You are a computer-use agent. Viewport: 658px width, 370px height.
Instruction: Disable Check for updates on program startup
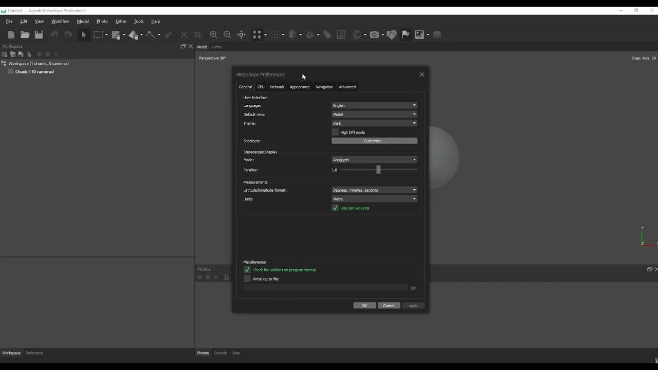click(x=247, y=270)
